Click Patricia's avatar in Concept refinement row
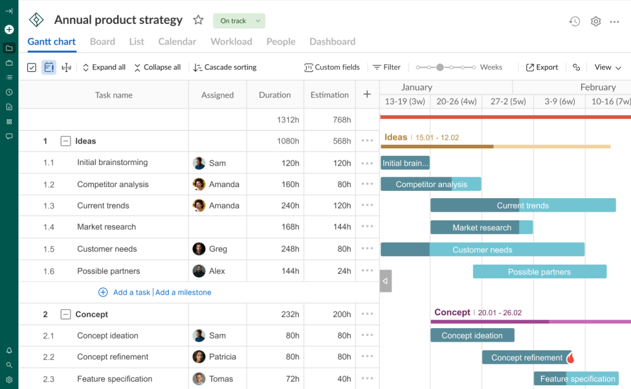The image size is (631, 389). 199,356
